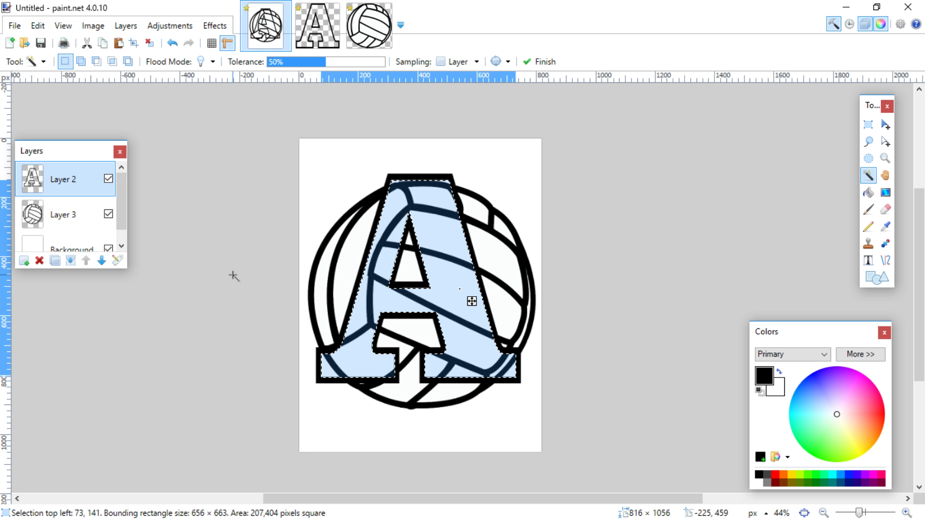Click the Undo arrow icon

(172, 43)
